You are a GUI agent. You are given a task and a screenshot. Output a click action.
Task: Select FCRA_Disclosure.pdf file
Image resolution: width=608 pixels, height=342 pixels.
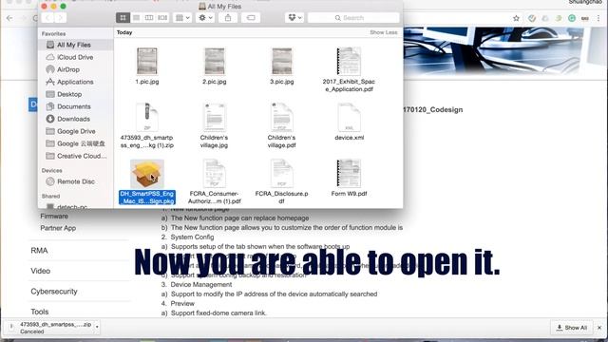click(x=282, y=173)
